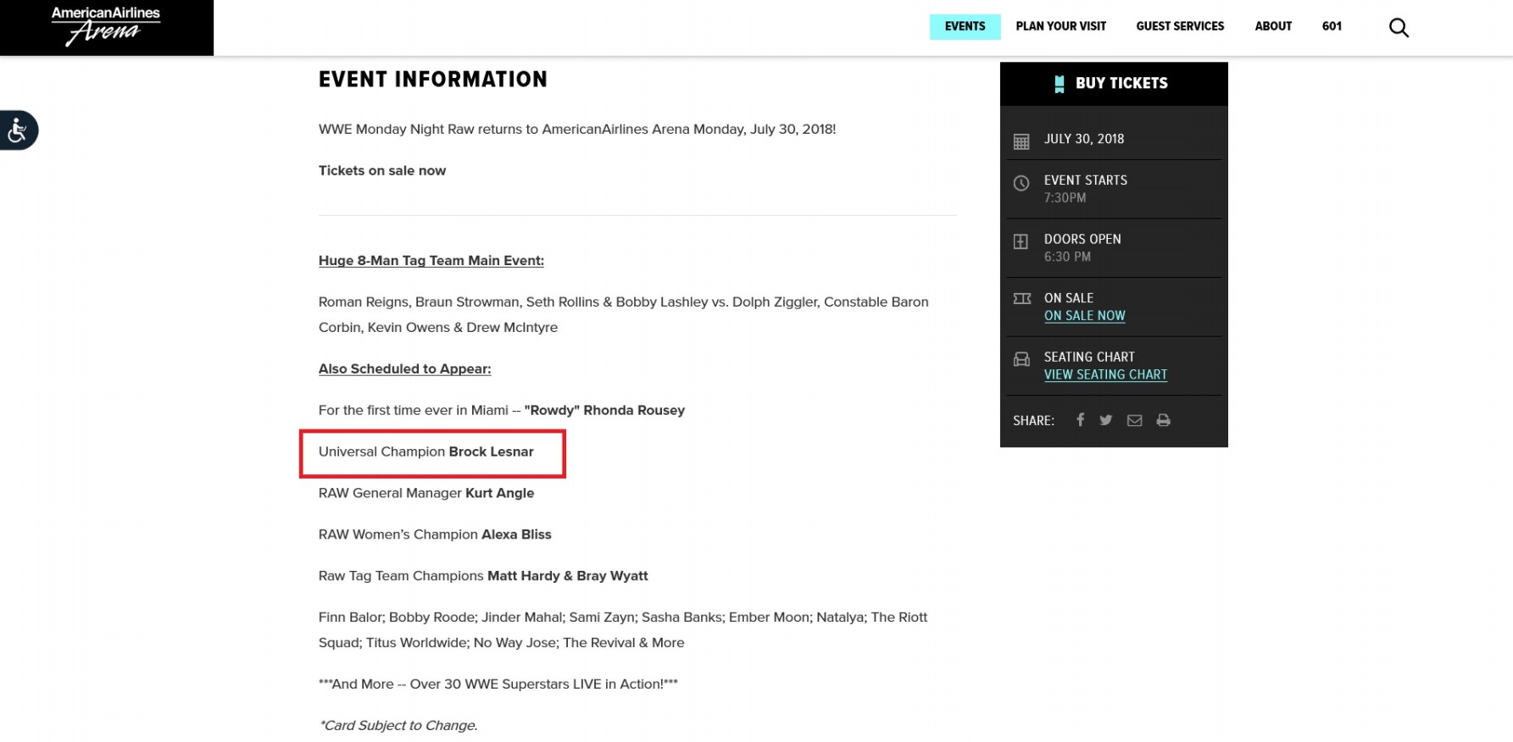
Task: Click the Buy Tickets button
Action: pyautogui.click(x=1114, y=84)
